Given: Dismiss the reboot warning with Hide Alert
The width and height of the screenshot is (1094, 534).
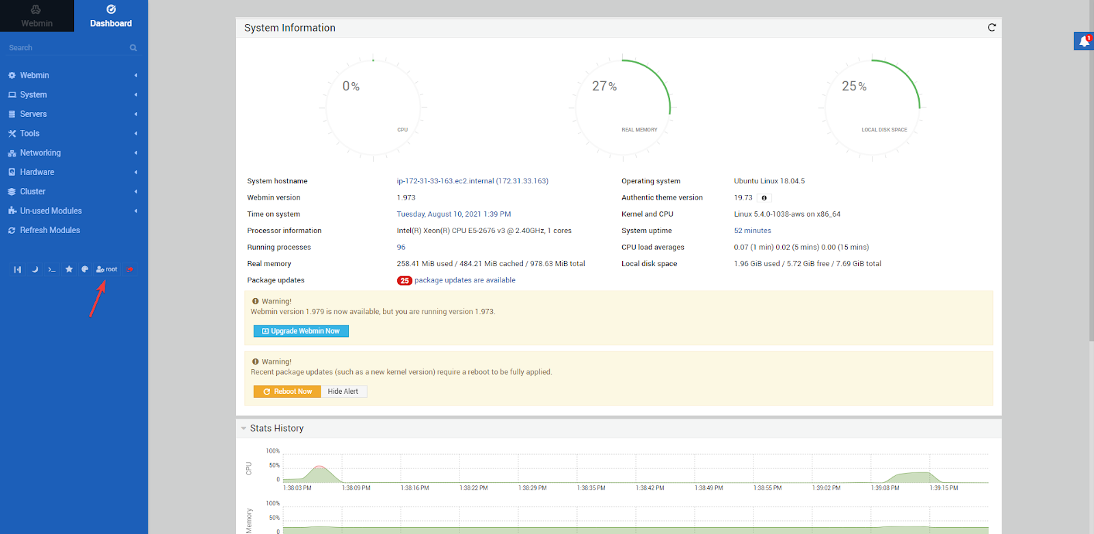Looking at the screenshot, I should tap(343, 392).
